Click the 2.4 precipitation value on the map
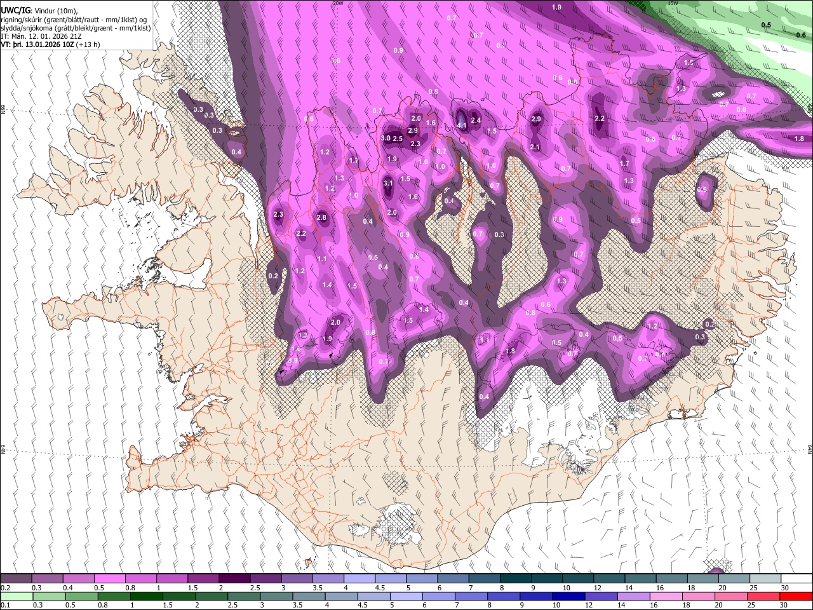813x610 pixels. 476,120
